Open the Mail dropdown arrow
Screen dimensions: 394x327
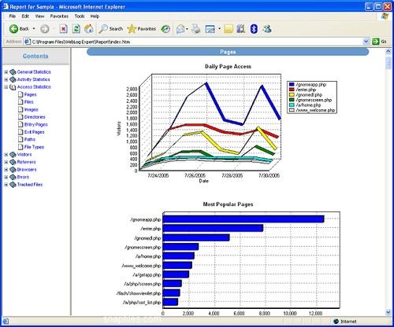click(x=187, y=29)
